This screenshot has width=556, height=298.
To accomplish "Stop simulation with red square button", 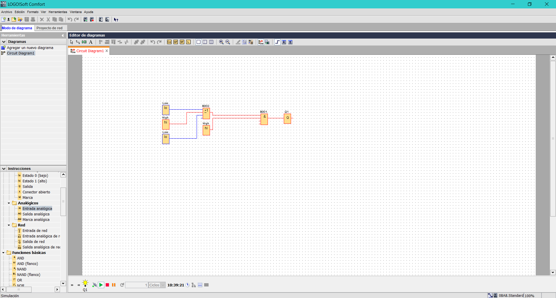I will [x=107, y=285].
